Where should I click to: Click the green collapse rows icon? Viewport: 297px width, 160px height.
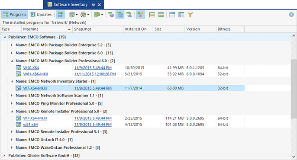point(161,15)
